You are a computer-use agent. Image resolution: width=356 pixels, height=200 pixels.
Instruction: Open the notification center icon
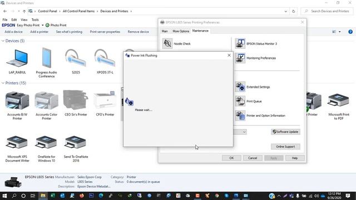[348, 196]
